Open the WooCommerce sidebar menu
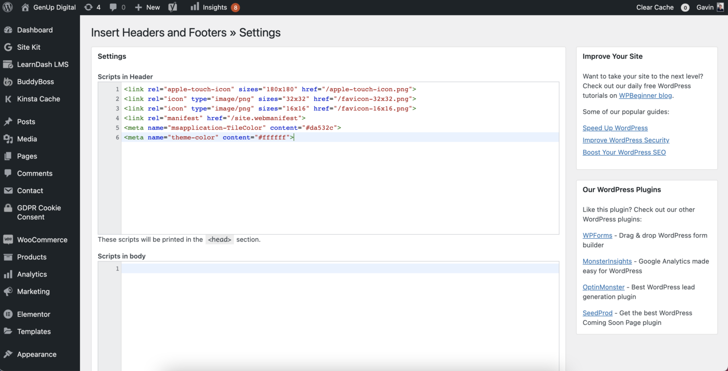 point(42,240)
